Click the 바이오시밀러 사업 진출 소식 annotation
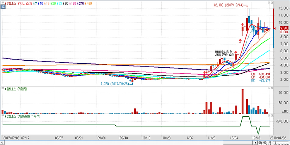The width and height of the screenshot is (290, 145). (x=225, y=53)
